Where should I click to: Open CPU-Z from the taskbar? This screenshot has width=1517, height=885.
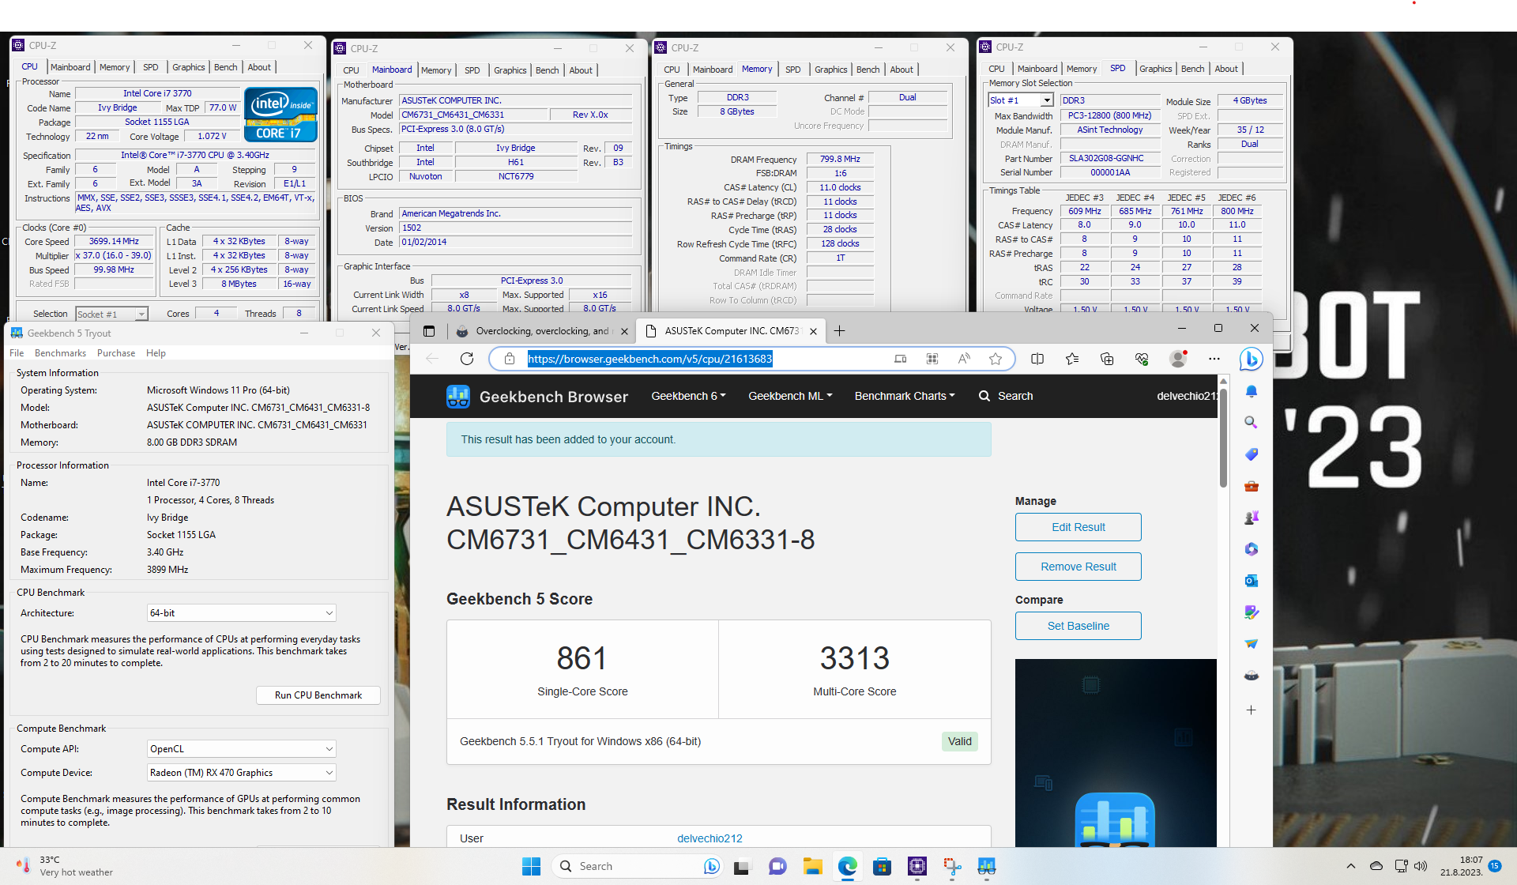pos(917,867)
